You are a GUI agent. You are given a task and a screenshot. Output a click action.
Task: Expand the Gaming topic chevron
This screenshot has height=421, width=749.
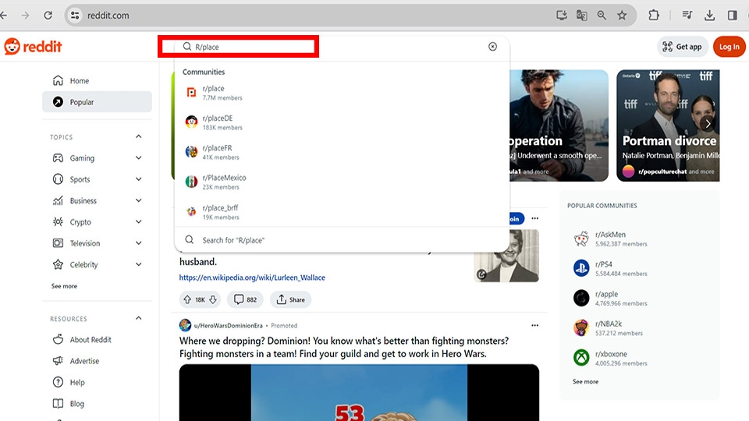pyautogui.click(x=139, y=158)
